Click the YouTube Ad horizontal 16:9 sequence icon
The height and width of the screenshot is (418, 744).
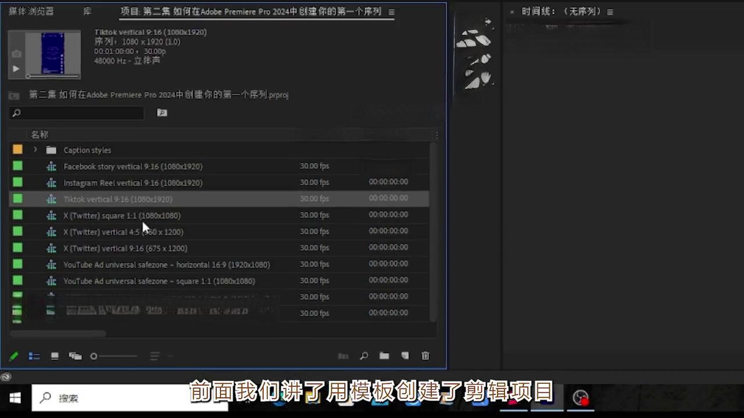[x=51, y=265]
